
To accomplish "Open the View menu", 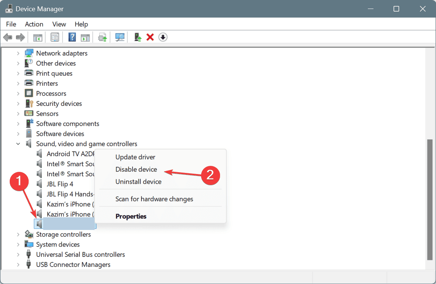I will tap(59, 24).
